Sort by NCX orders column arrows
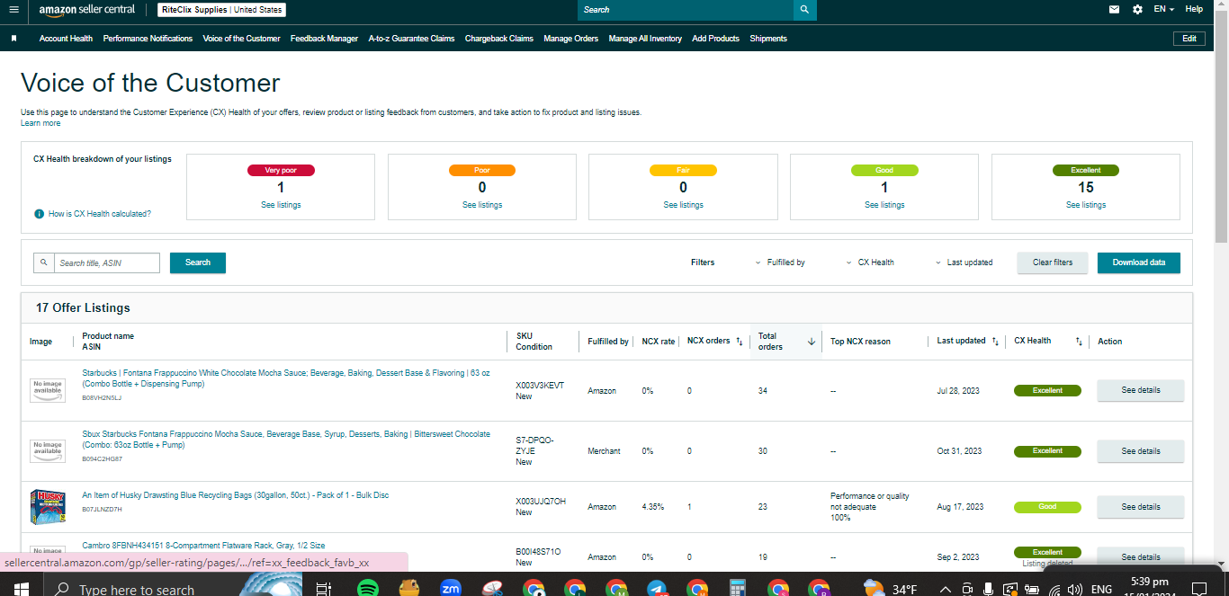The image size is (1229, 596). (740, 342)
